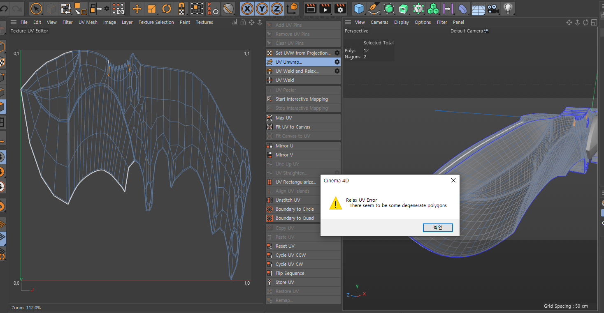Select the Move tool in top toolbar
The height and width of the screenshot is (313, 604).
pos(137,8)
